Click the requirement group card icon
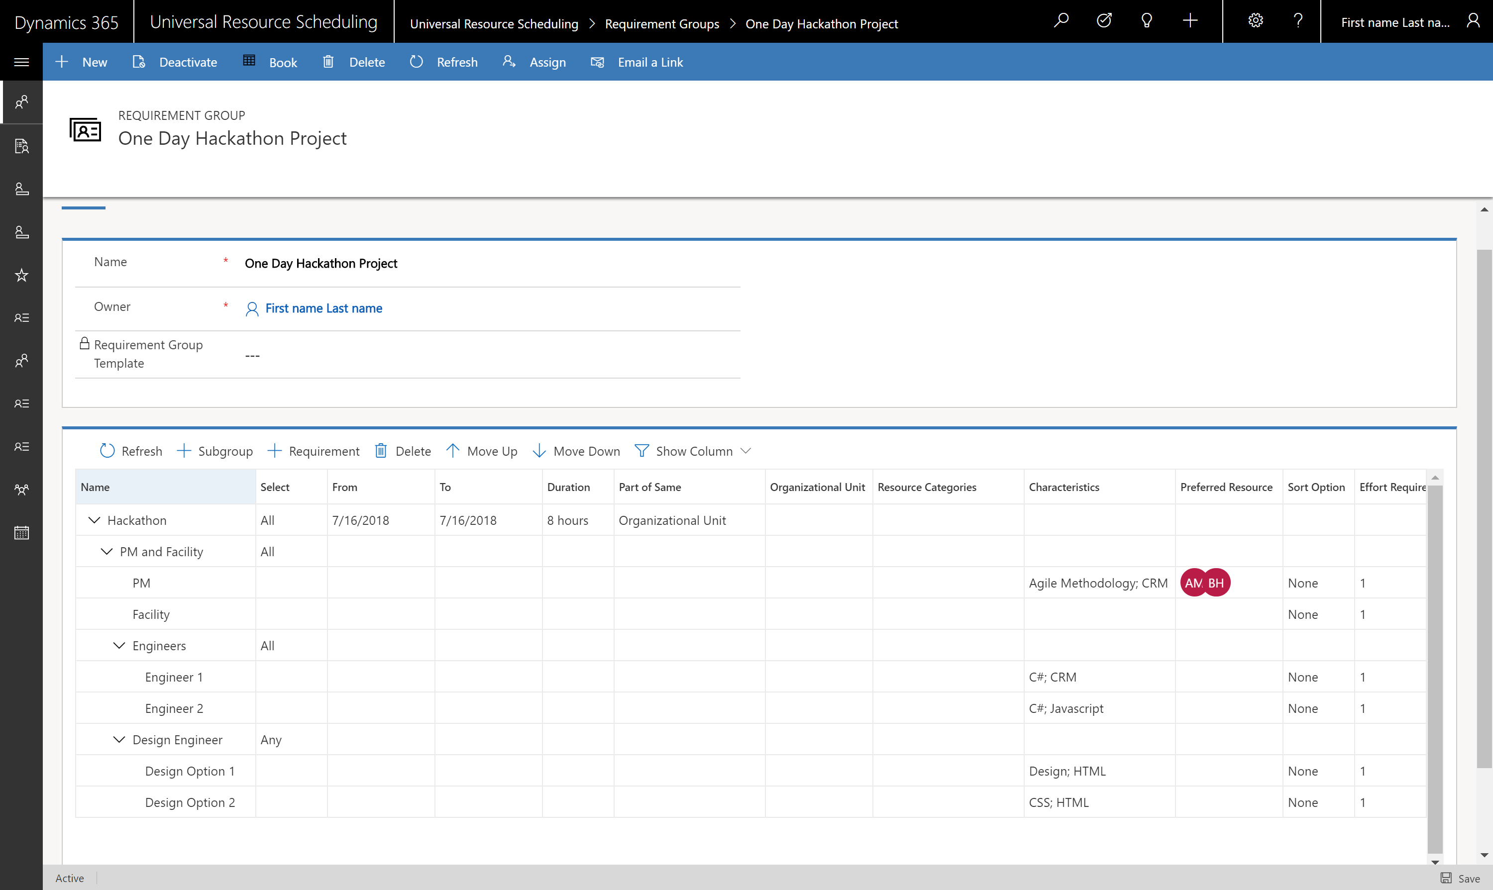 point(85,129)
